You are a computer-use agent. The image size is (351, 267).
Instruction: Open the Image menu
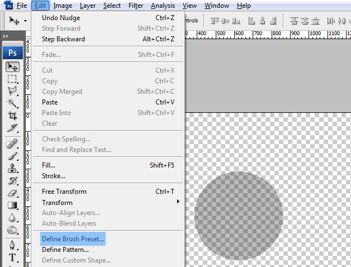[x=63, y=6]
